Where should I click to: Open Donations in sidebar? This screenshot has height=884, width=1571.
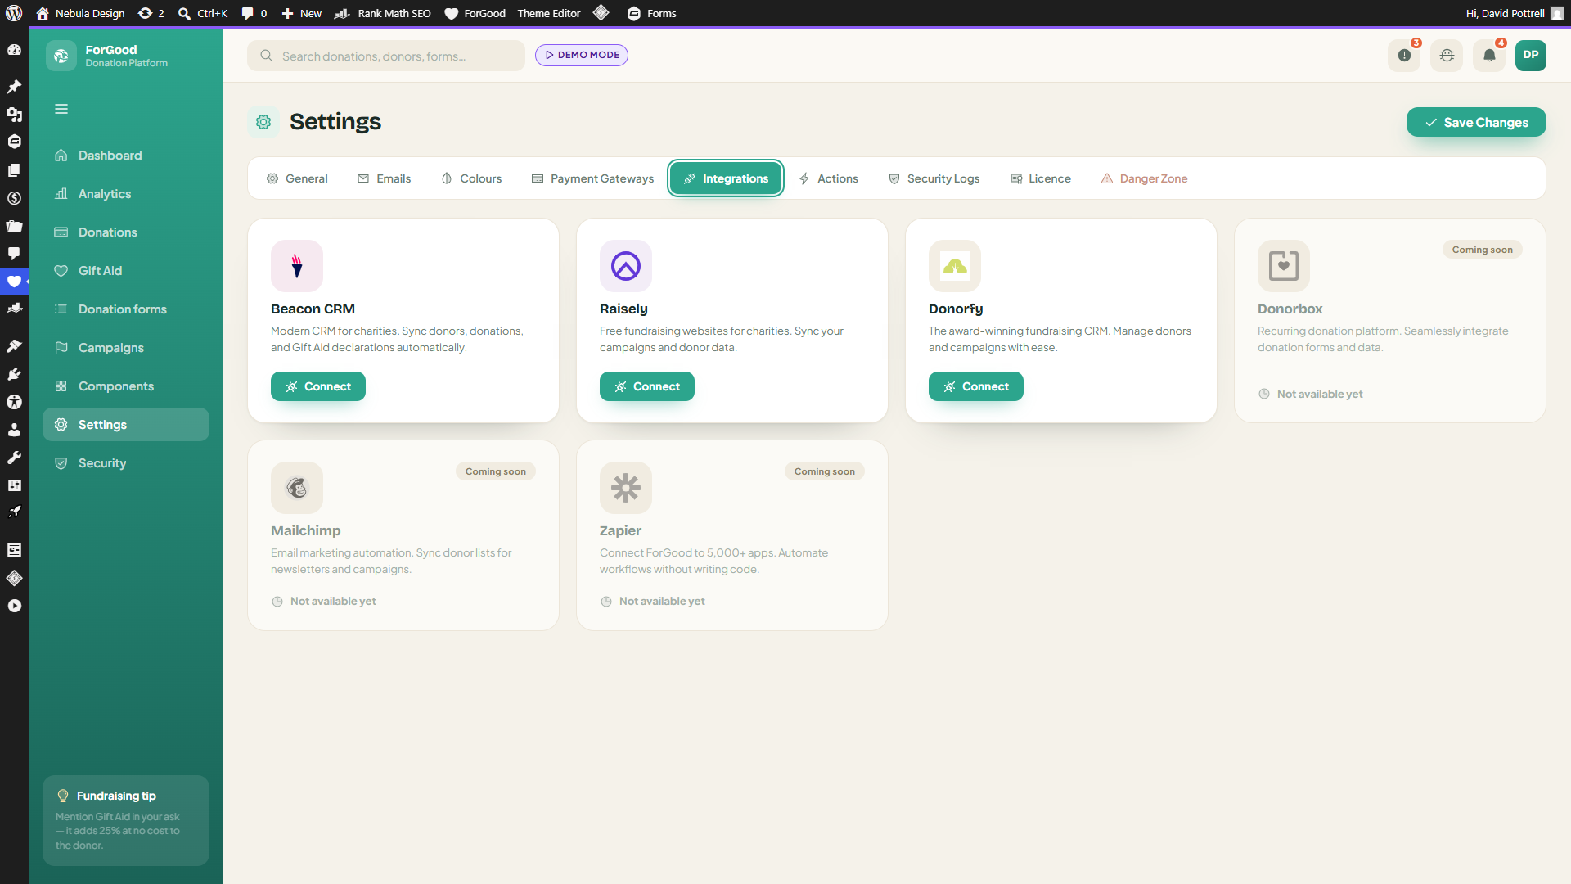click(x=126, y=232)
